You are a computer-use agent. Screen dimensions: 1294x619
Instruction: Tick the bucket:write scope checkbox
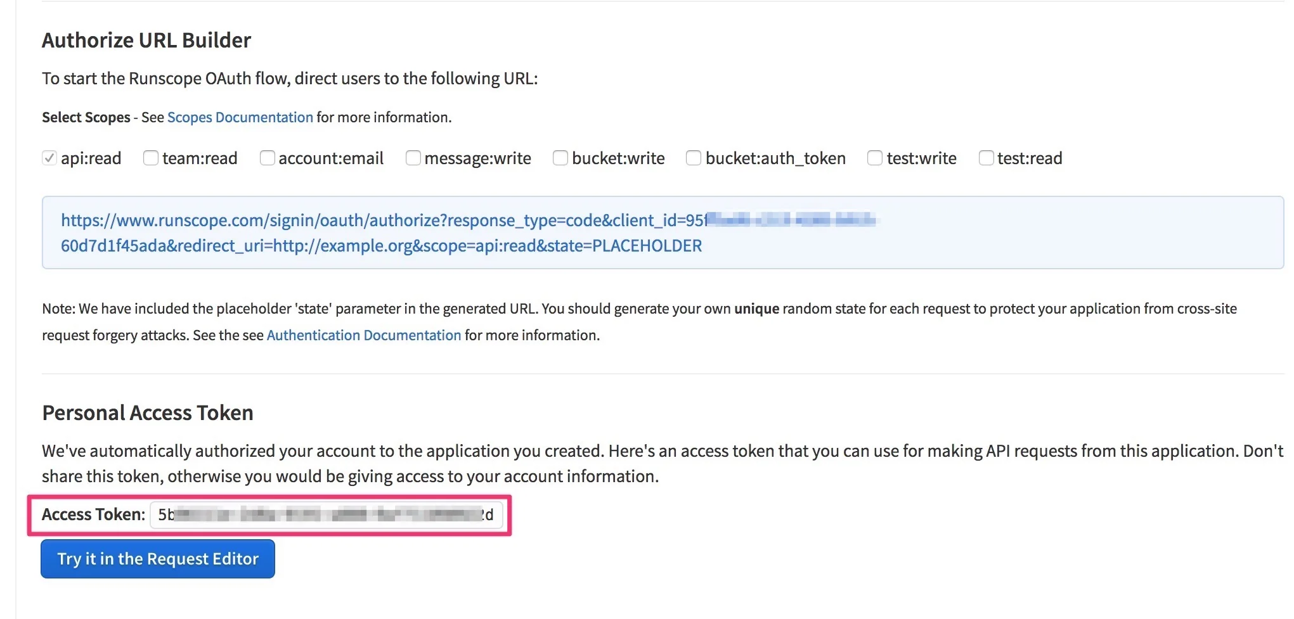pos(560,158)
